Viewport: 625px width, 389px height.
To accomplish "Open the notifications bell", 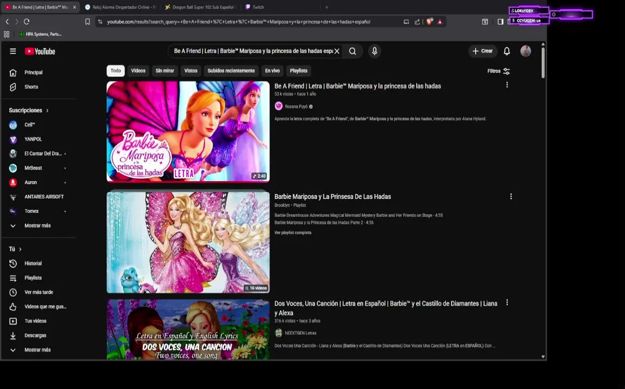I will (x=507, y=51).
